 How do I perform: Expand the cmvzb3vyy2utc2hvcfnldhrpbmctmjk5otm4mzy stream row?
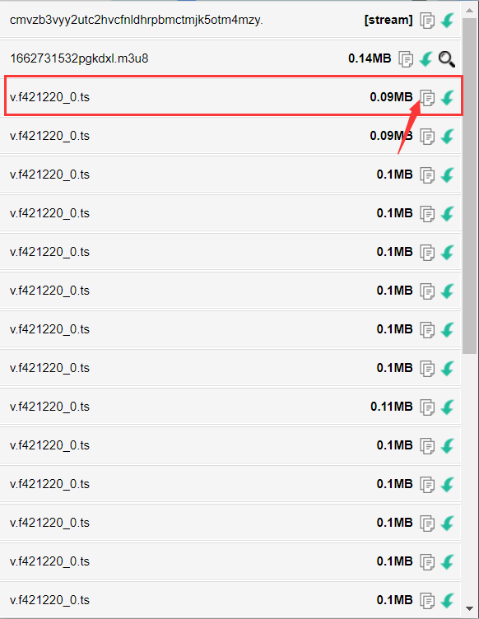(x=230, y=20)
